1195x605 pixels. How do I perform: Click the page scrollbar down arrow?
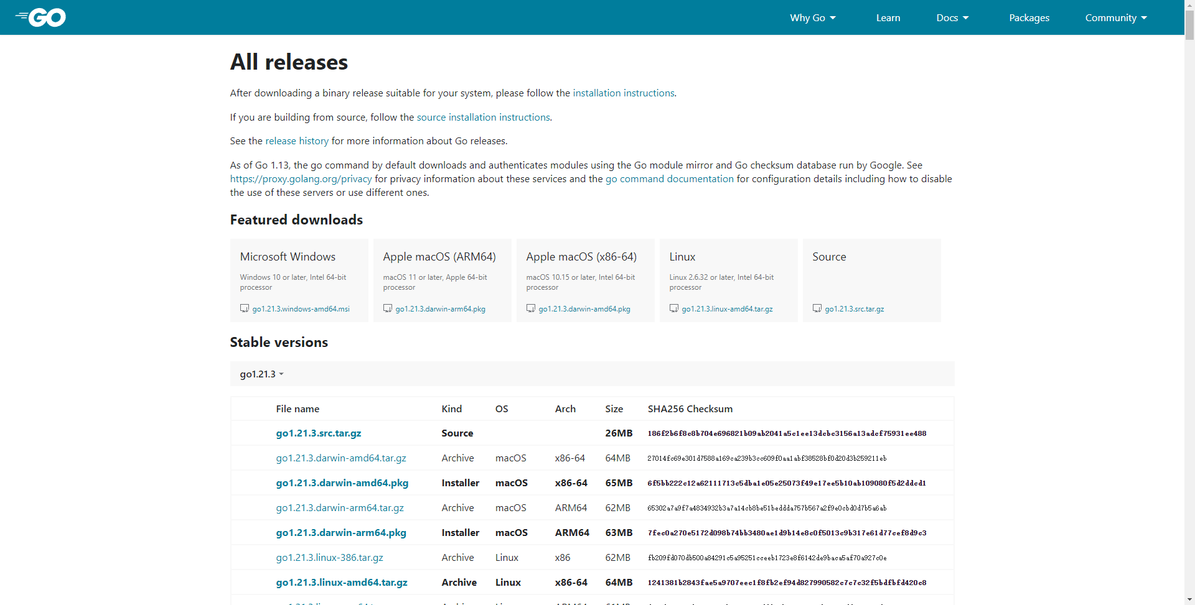point(1189,599)
